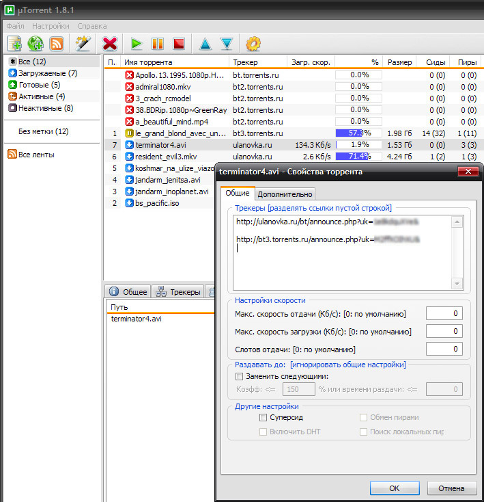
Task: Open Preferences gear icon
Action: pyautogui.click(x=253, y=44)
